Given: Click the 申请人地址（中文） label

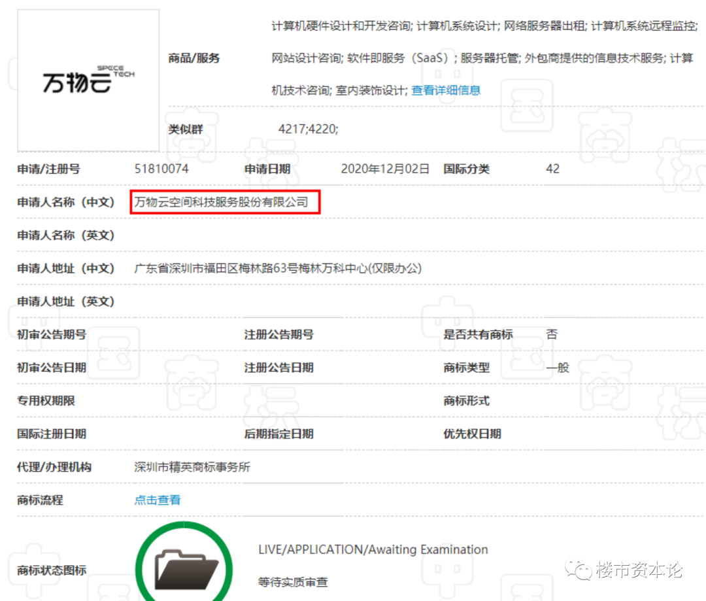Looking at the screenshot, I should coord(66,269).
